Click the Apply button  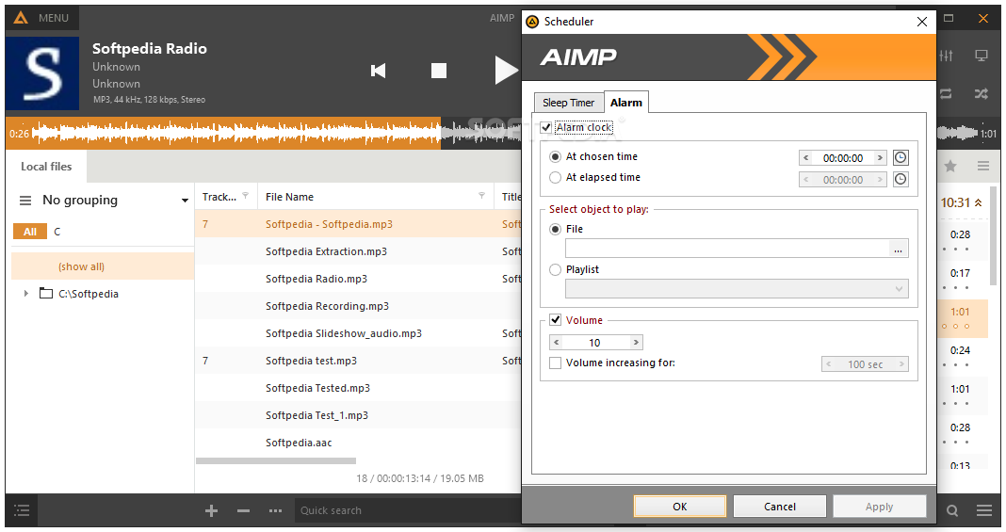click(879, 507)
